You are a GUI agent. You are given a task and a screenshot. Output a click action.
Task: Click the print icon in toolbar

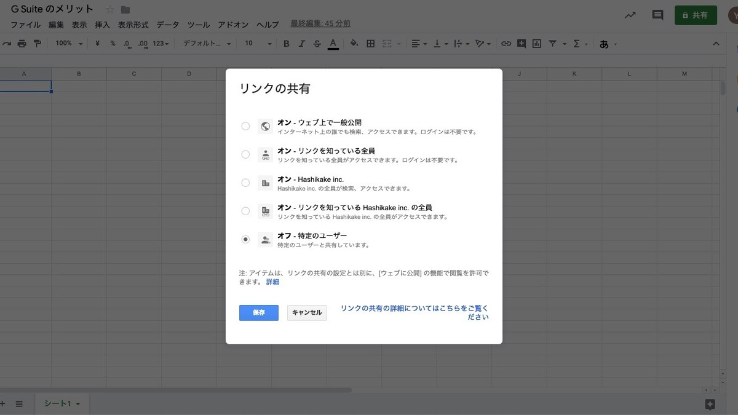click(x=22, y=44)
